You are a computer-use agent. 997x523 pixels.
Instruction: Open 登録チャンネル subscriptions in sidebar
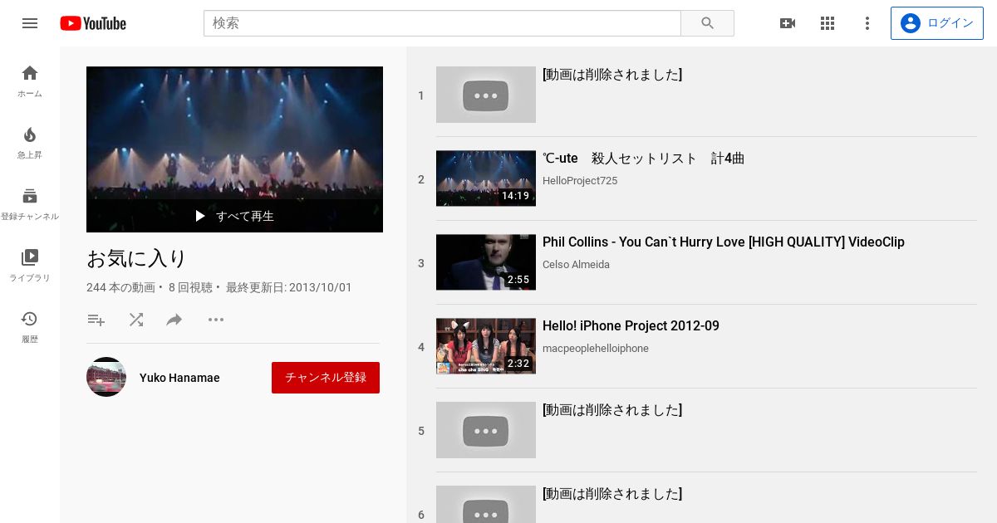(x=30, y=204)
